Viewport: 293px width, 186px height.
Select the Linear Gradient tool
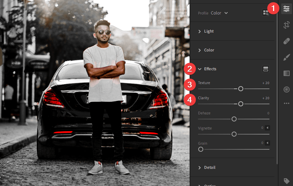tap(287, 73)
